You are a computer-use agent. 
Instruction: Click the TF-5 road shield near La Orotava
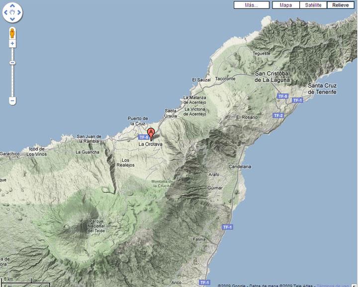(x=144, y=137)
